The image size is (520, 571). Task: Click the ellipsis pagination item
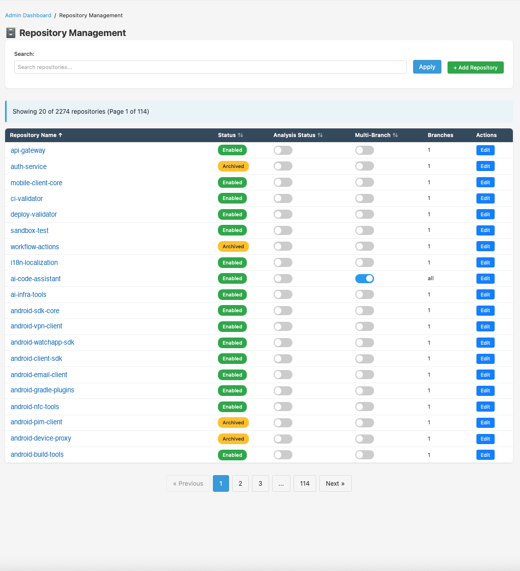point(281,484)
